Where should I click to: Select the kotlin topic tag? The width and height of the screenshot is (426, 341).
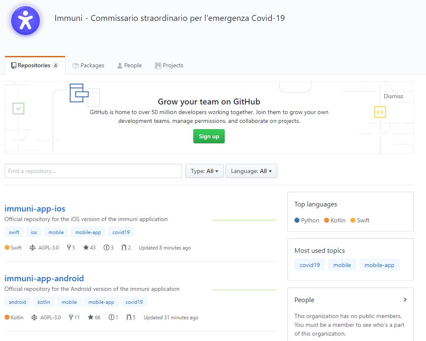(44, 302)
